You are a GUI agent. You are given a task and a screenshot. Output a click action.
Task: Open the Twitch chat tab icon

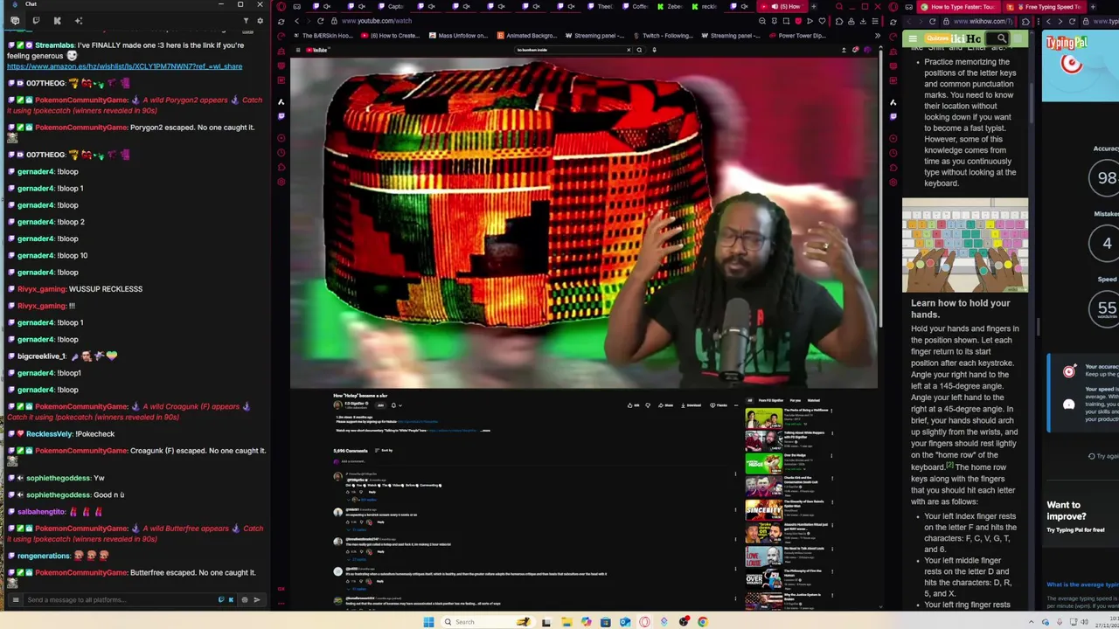[36, 21]
